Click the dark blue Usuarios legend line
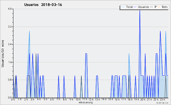The height and width of the screenshot is (105, 171). point(135,7)
